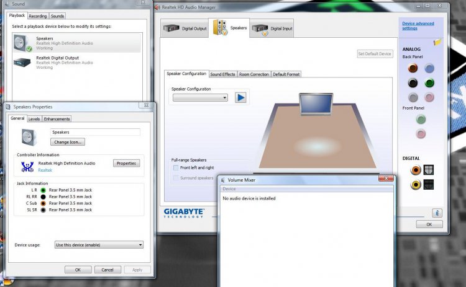Follow the Realtek link

click(x=45, y=170)
